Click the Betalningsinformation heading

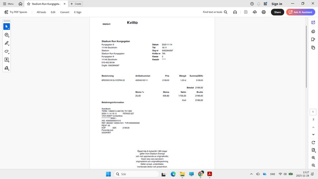coord(113,102)
